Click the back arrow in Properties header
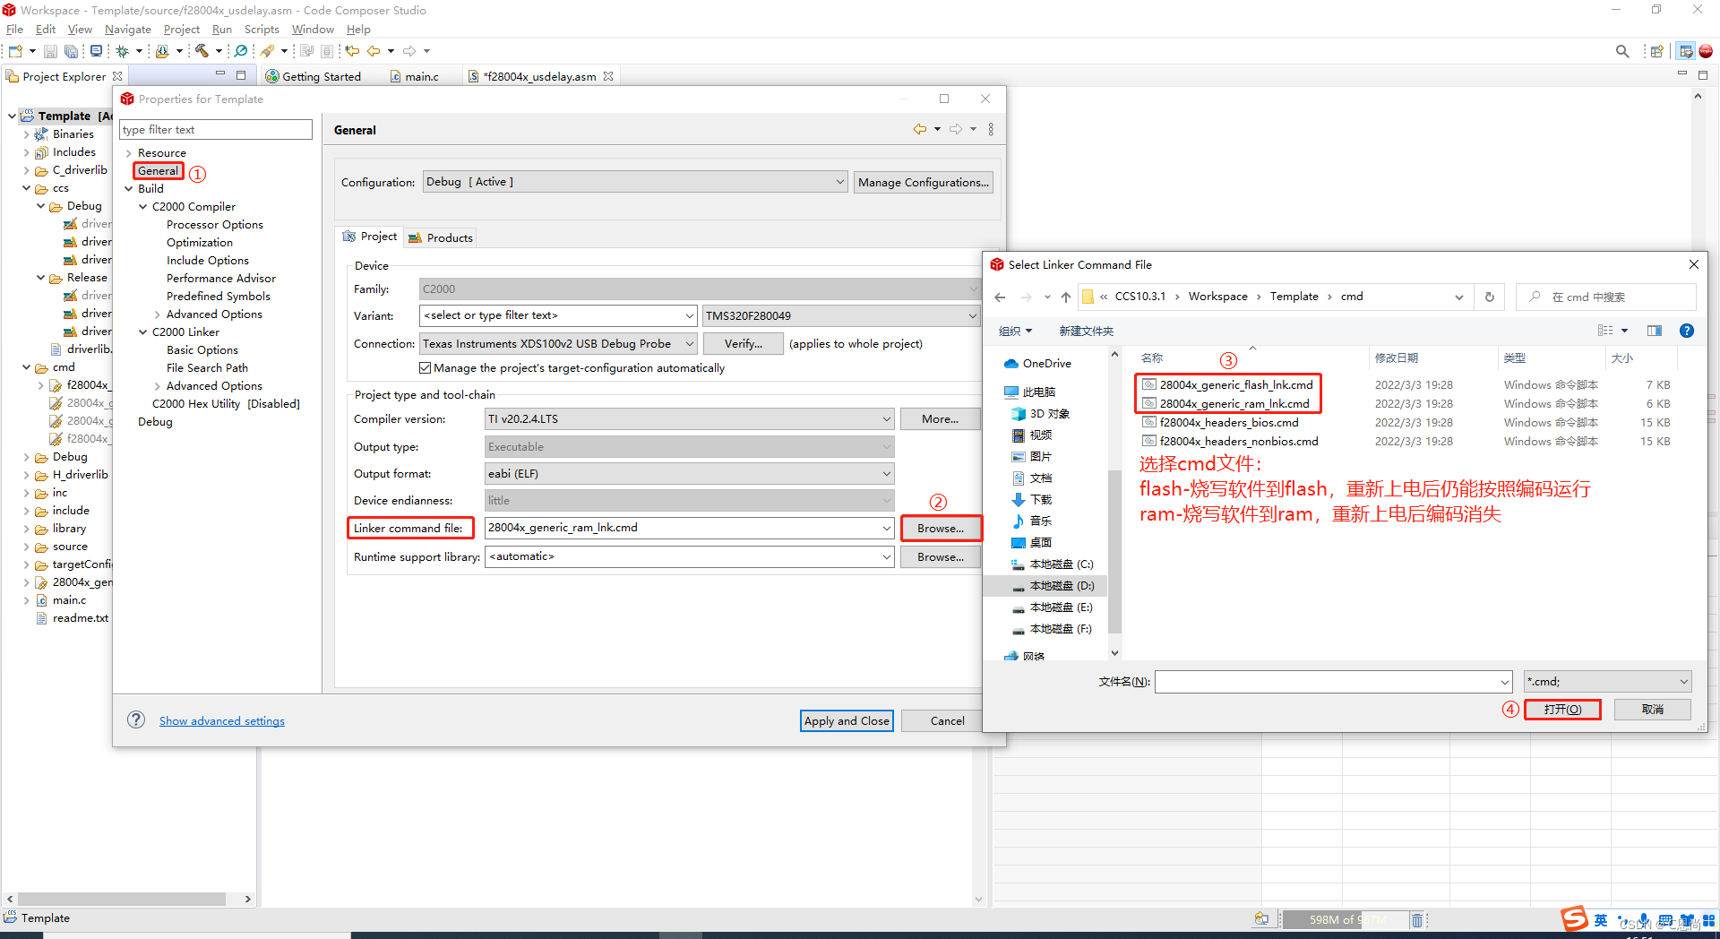 (x=920, y=129)
